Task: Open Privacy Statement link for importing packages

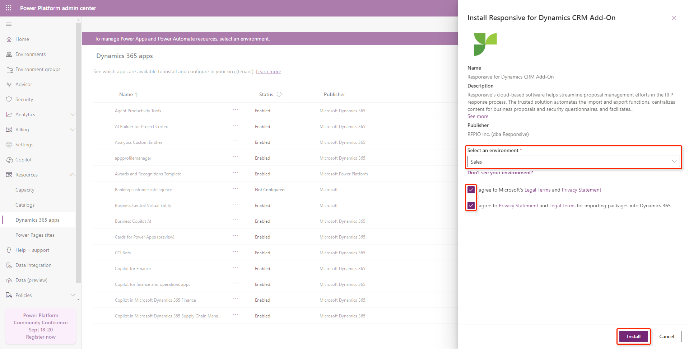Action: pos(518,206)
